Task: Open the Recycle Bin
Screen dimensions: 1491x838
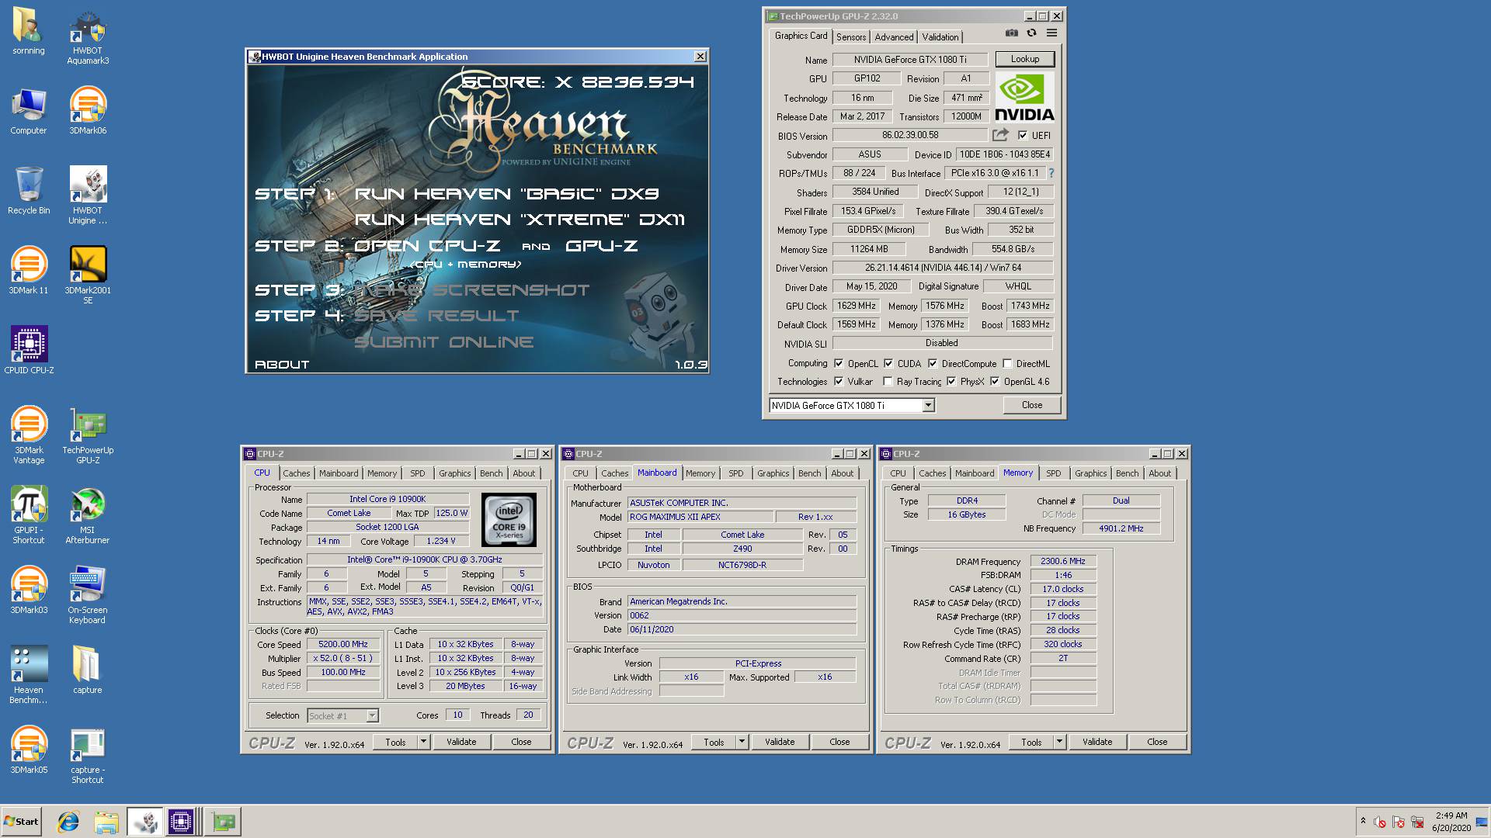Action: 29,191
